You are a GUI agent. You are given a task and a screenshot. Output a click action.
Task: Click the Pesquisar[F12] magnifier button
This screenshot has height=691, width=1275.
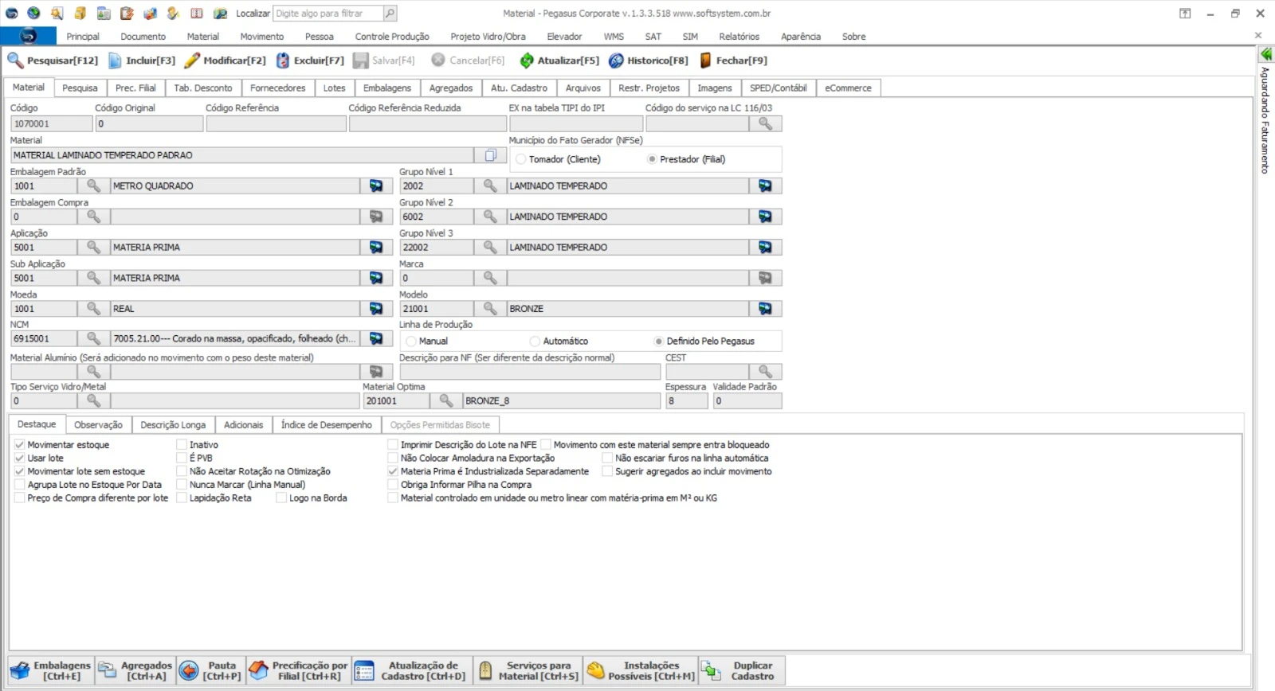tap(53, 61)
